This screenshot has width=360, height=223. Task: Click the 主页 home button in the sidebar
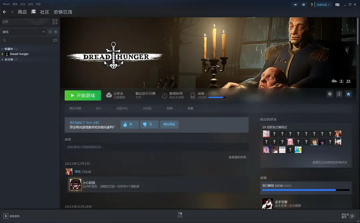tap(25, 22)
